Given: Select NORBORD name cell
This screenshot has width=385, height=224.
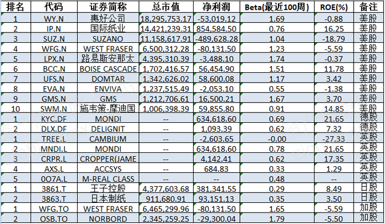Looking at the screenshot, I should coord(108,219).
